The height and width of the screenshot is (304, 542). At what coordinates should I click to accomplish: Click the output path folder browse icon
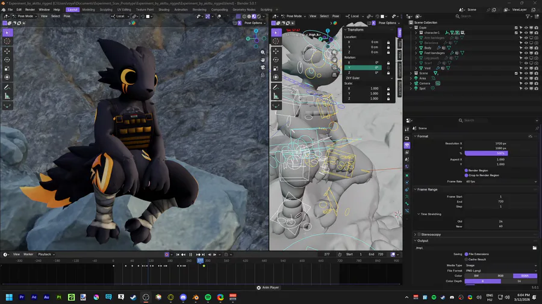(535, 248)
